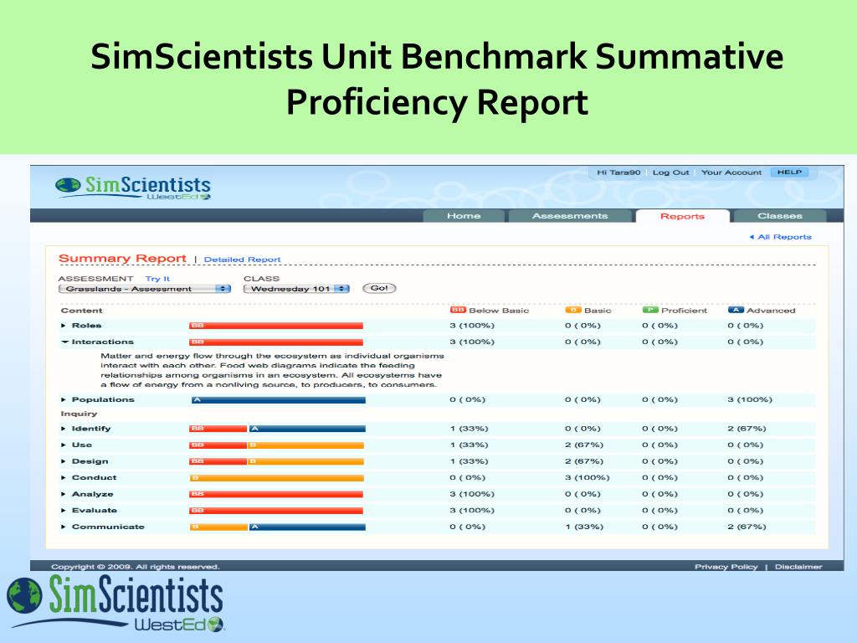857x643 pixels.
Task: Click the Log Out link
Action: tap(670, 172)
